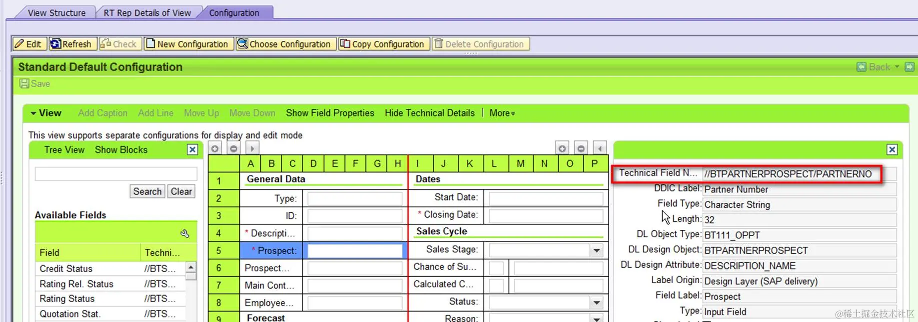The width and height of the screenshot is (918, 322).
Task: Click Show Blocks link
Action: point(121,150)
